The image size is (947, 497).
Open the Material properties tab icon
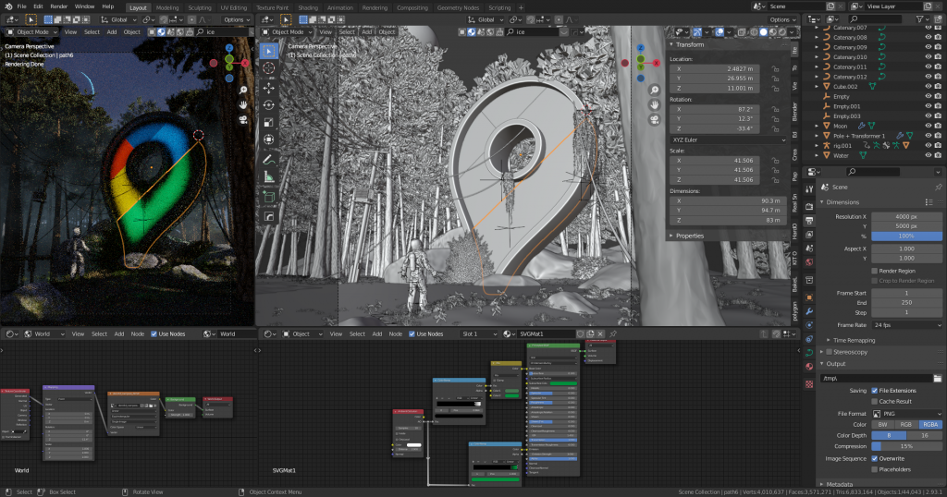[809, 366]
